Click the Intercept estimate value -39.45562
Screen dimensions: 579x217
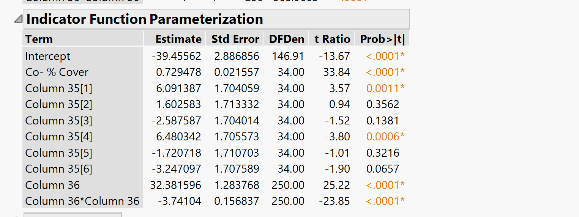click(x=177, y=56)
